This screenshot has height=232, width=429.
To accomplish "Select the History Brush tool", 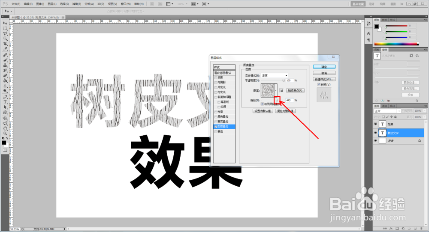I will pos(5,71).
